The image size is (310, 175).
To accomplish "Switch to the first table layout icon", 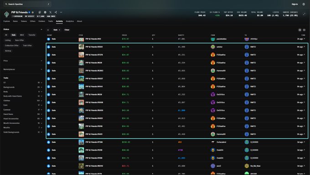I will (x=300, y=30).
